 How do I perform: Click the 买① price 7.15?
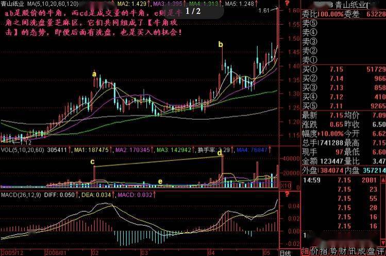click(337, 69)
